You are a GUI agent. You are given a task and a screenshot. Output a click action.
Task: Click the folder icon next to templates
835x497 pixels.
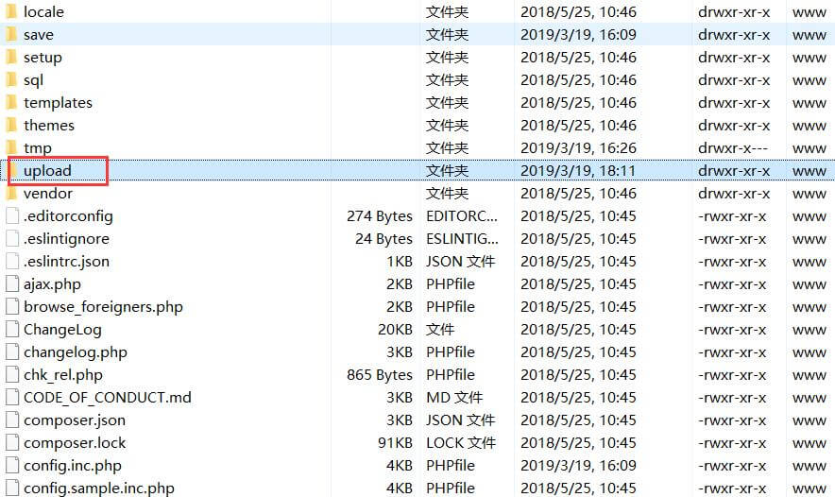coord(11,102)
